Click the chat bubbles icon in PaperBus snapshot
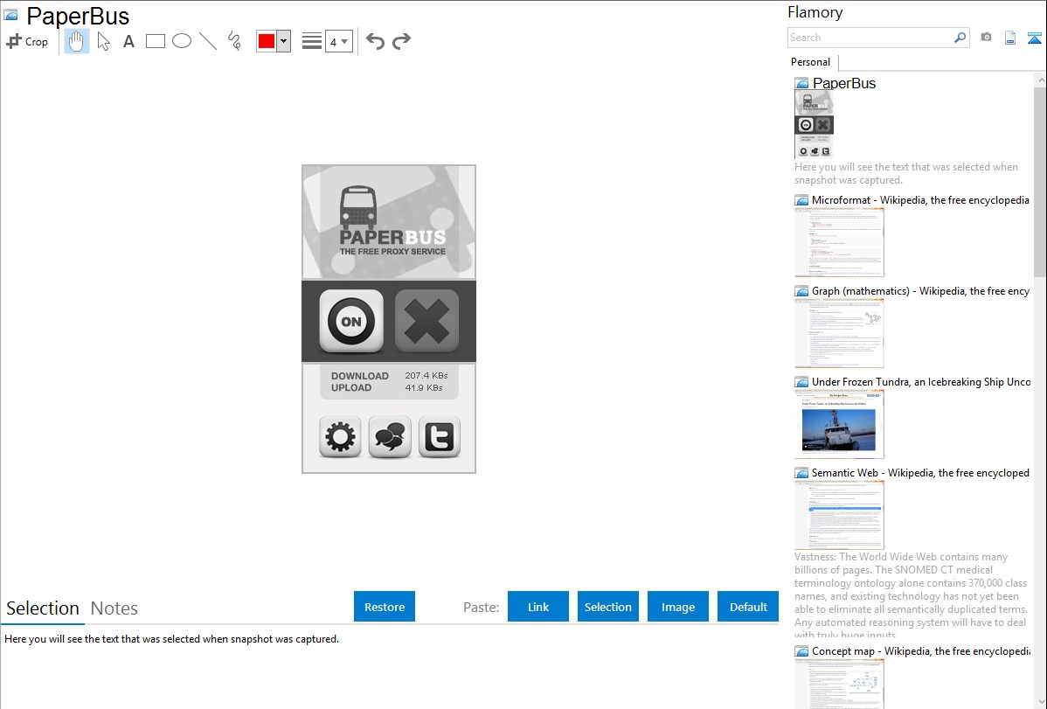Image resolution: width=1047 pixels, height=709 pixels. click(390, 437)
